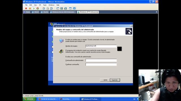The image size is (181, 101).
Task: Take a snapshot using the clock icon
Action: (44, 8)
